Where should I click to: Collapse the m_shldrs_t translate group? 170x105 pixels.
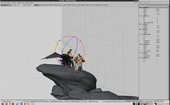[x=140, y=16]
